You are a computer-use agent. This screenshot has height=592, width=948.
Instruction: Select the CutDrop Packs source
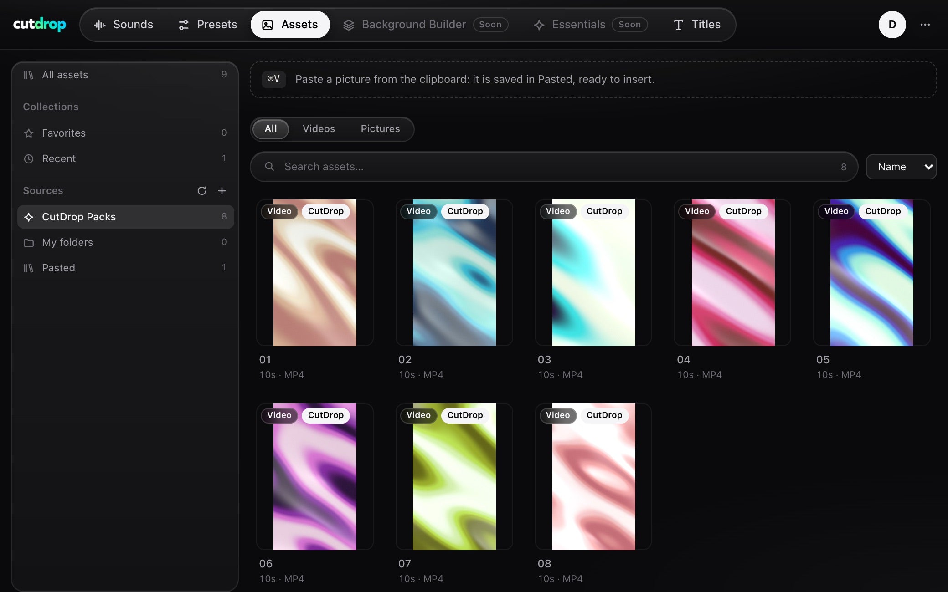[x=125, y=217]
